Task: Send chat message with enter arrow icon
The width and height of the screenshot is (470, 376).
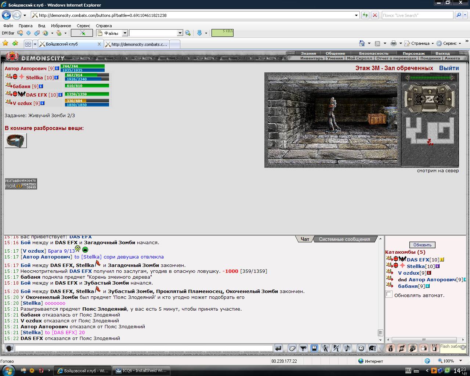Action: coord(278,348)
